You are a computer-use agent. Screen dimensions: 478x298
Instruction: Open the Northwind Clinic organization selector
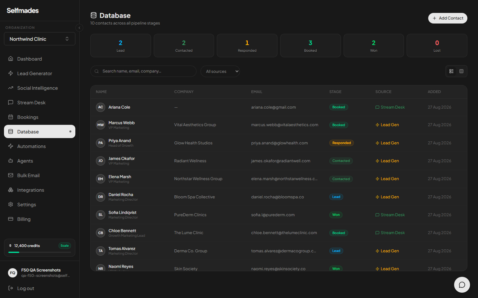click(x=40, y=39)
